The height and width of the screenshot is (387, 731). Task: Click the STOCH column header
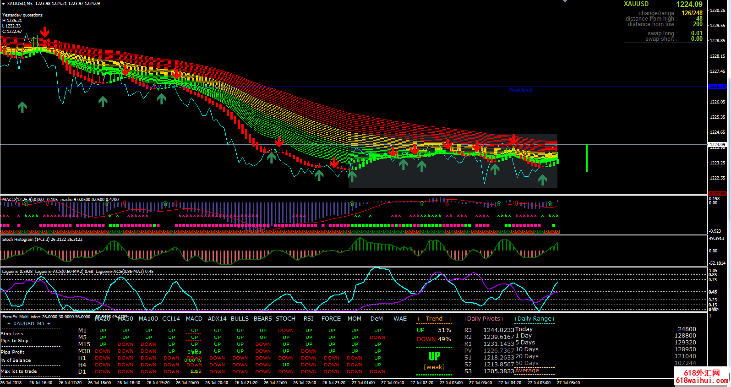[286, 319]
